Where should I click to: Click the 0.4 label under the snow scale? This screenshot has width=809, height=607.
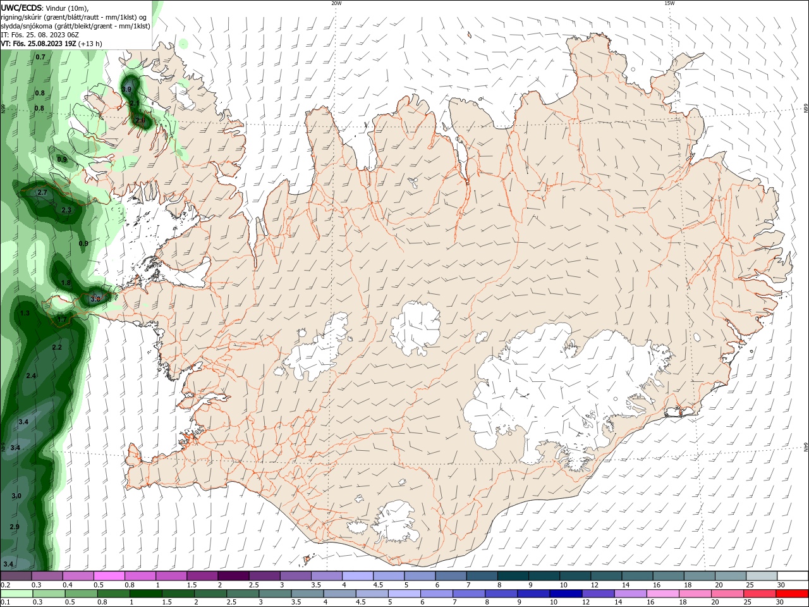tap(68, 585)
